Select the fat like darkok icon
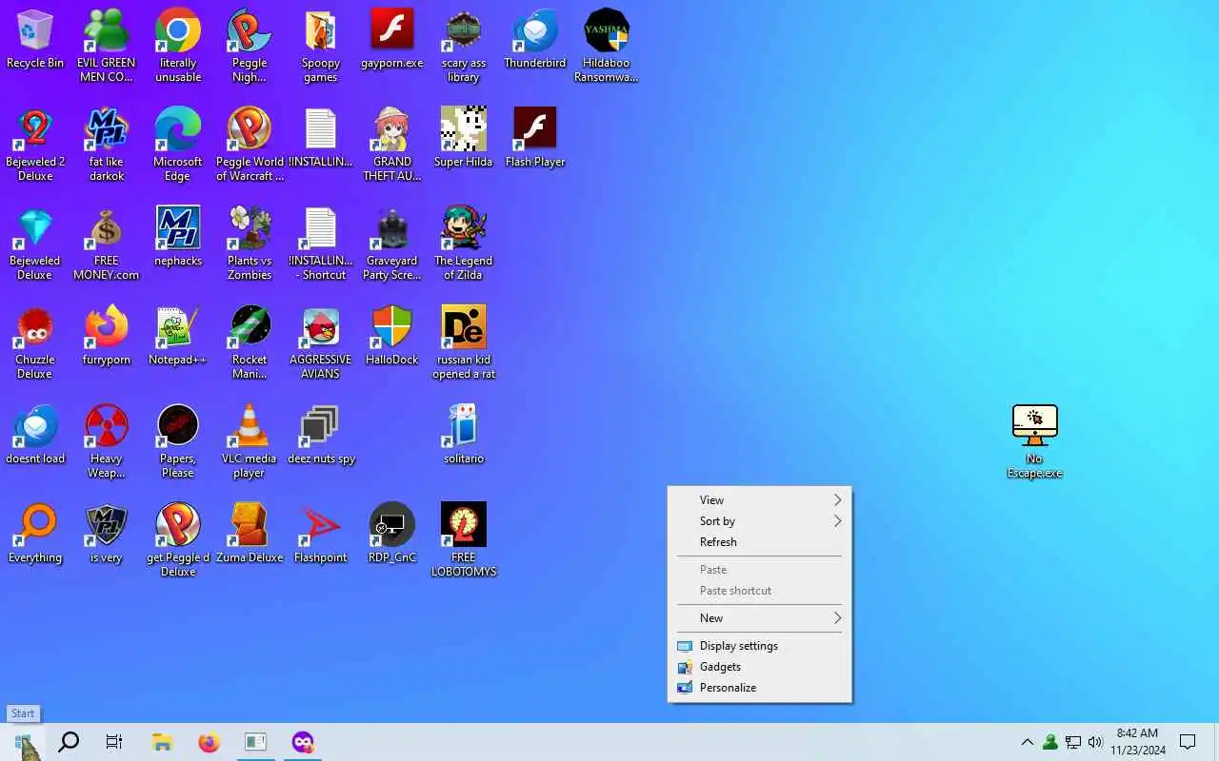1219x761 pixels. coord(107,145)
